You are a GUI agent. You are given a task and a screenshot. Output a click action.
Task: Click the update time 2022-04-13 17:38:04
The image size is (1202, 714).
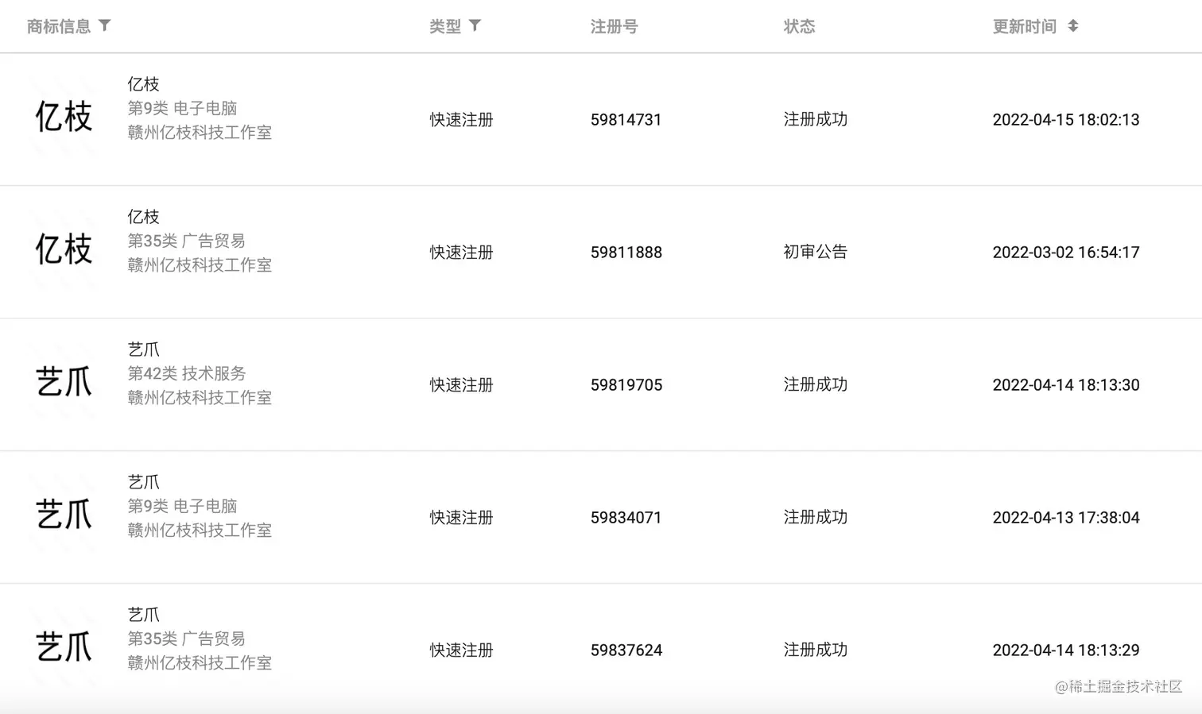pyautogui.click(x=1066, y=518)
